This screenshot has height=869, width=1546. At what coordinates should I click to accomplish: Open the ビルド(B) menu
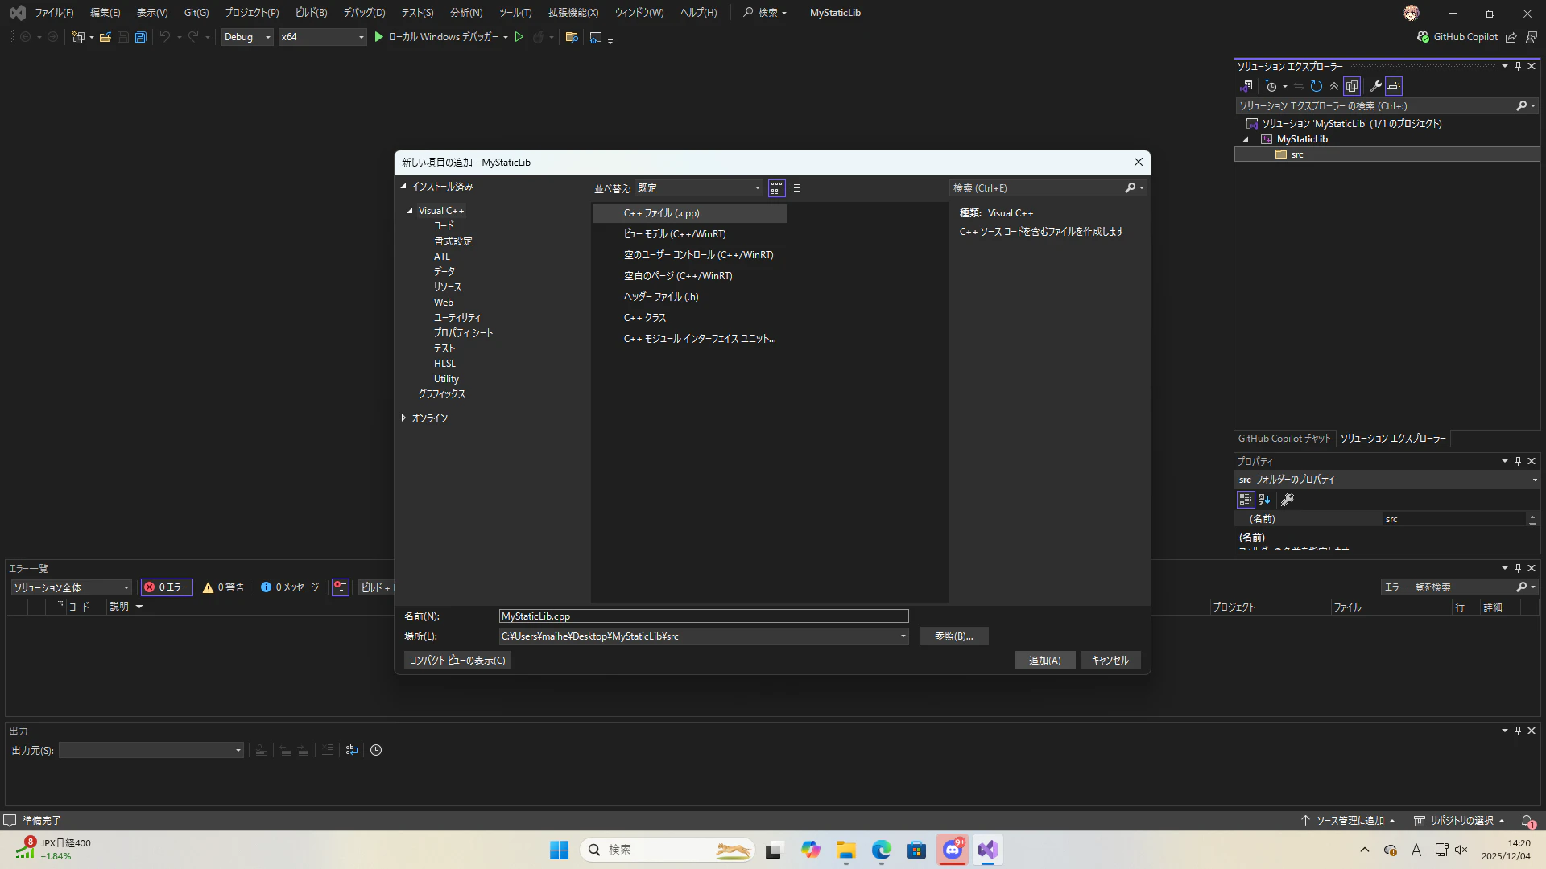point(311,13)
